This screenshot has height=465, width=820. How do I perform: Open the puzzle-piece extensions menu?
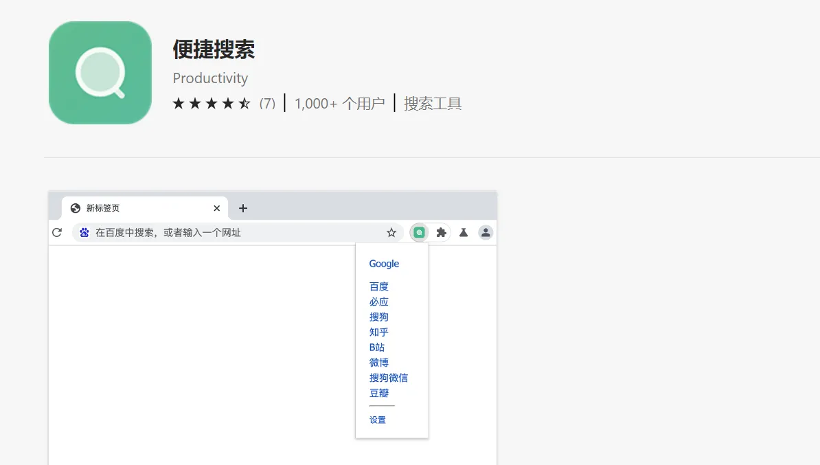pos(442,232)
